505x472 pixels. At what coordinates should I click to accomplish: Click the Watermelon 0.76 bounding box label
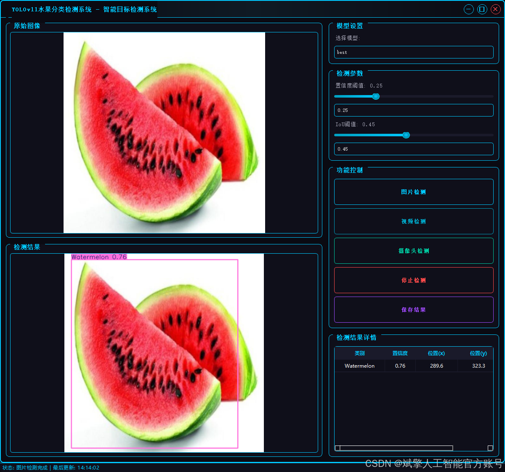coord(99,257)
